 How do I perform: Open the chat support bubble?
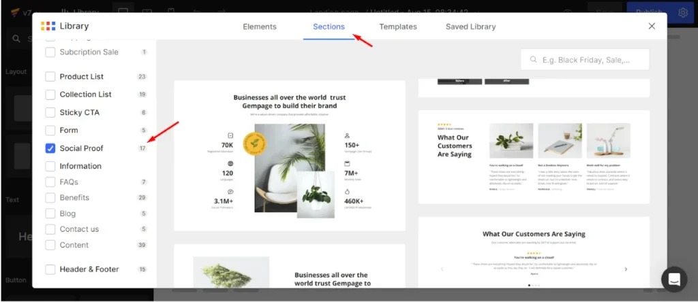pyautogui.click(x=674, y=280)
